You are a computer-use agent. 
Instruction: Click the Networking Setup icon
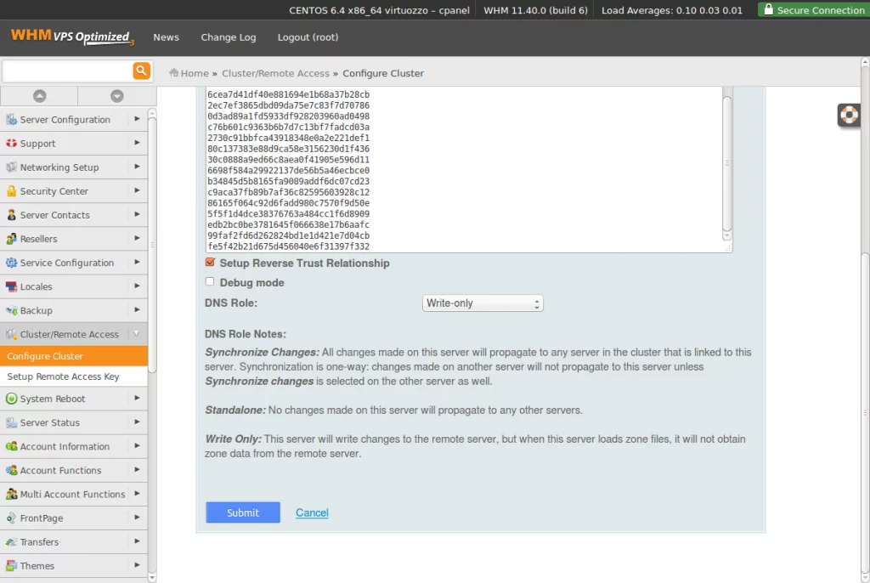click(x=11, y=167)
